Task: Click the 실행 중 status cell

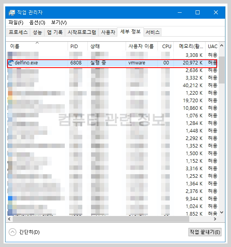Action: pyautogui.click(x=98, y=63)
